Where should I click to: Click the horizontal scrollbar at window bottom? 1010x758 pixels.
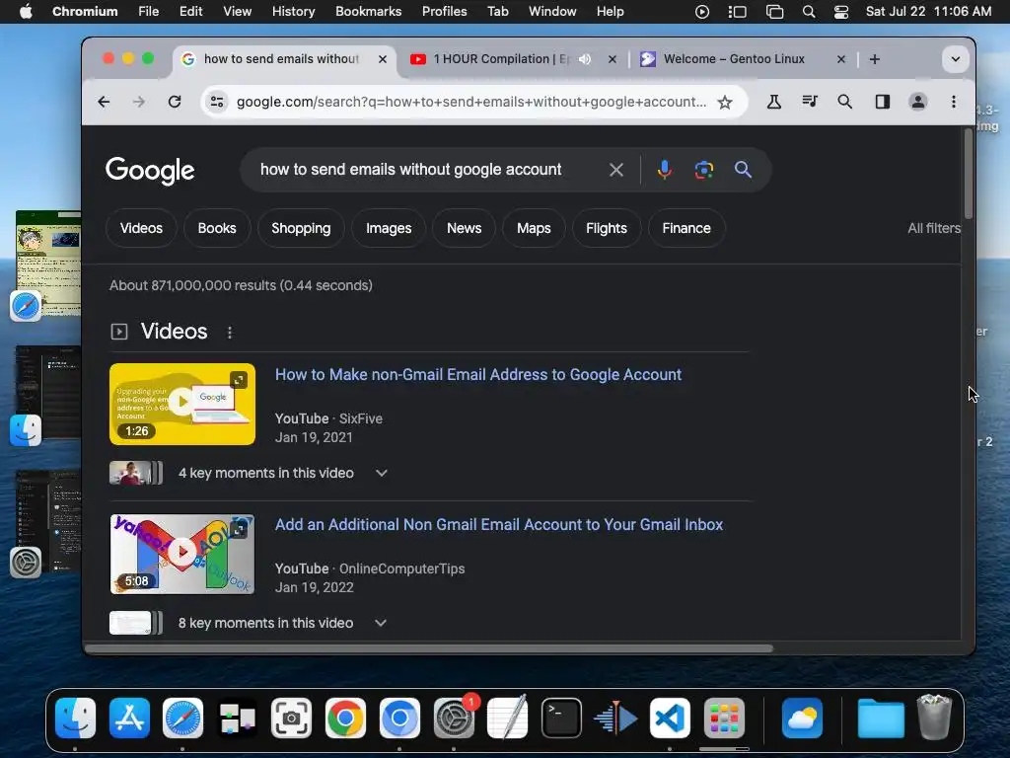(428, 648)
